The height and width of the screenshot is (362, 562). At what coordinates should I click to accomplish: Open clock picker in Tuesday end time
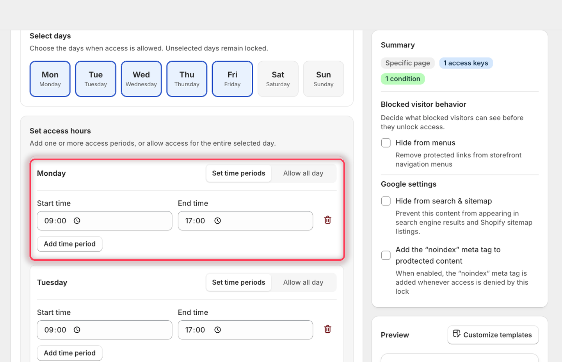click(x=218, y=330)
